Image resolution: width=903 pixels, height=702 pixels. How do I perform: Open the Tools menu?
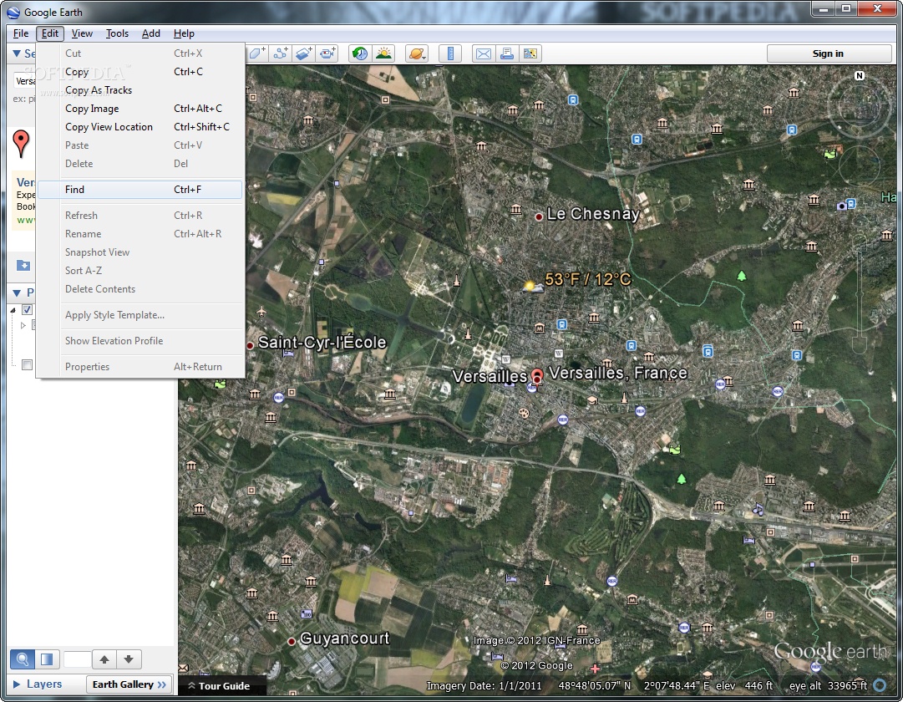click(x=117, y=33)
